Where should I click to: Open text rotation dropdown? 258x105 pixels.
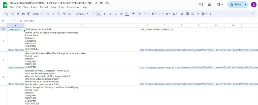pyautogui.click(x=175, y=14)
